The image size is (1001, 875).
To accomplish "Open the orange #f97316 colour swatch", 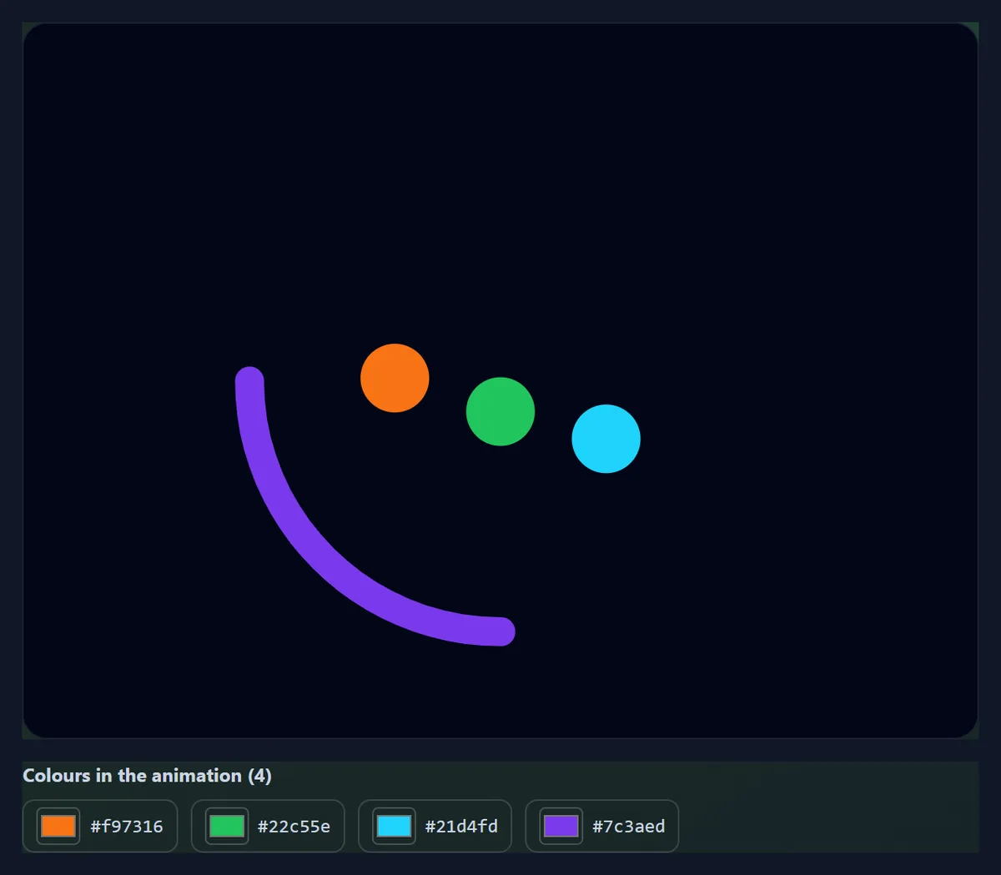I will [58, 826].
